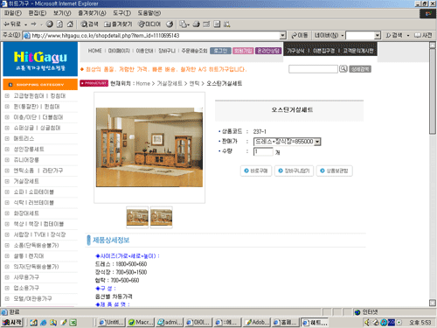Open the 편집(E) menu

point(37,13)
